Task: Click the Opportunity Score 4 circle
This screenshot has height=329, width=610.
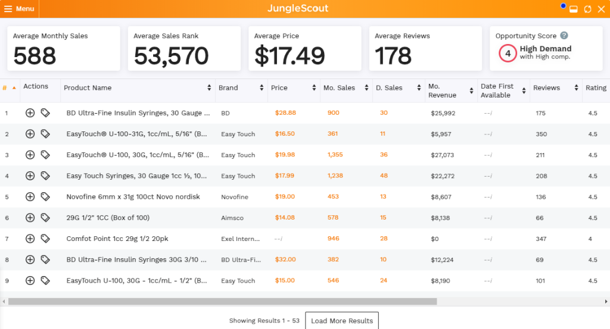Action: [508, 53]
